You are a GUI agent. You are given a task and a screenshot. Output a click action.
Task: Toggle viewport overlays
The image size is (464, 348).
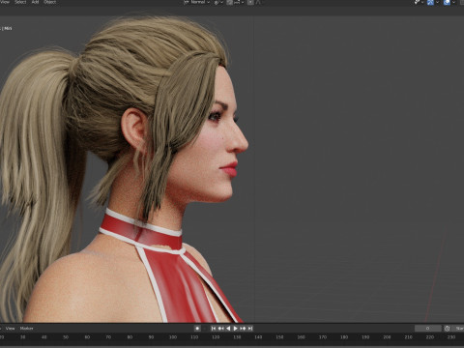447,2
